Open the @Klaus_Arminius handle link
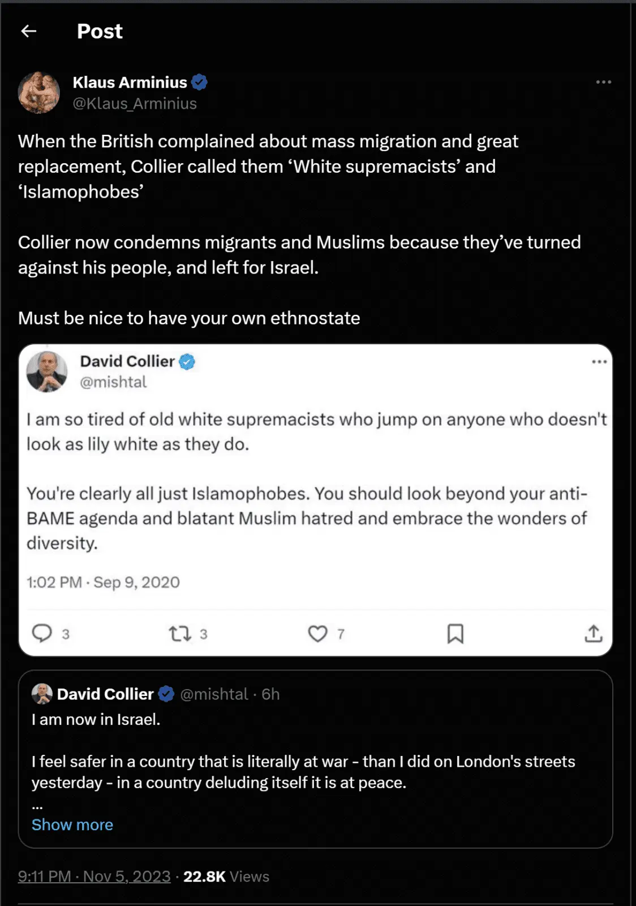636x906 pixels. [135, 104]
